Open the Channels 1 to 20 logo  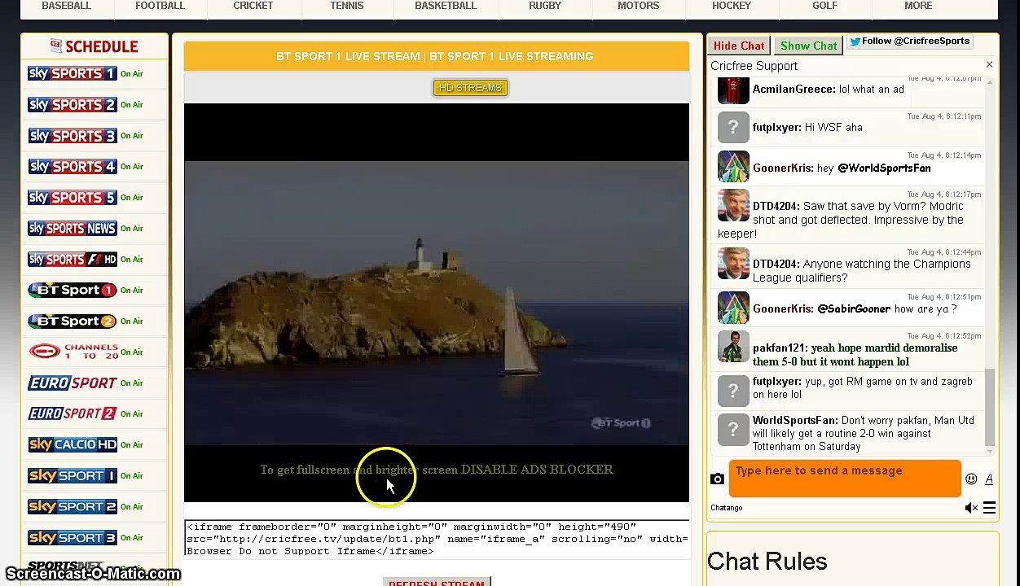point(73,352)
